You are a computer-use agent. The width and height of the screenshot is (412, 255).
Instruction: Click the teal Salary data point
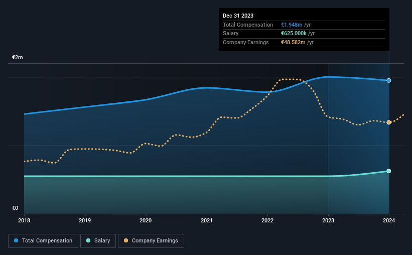click(388, 171)
